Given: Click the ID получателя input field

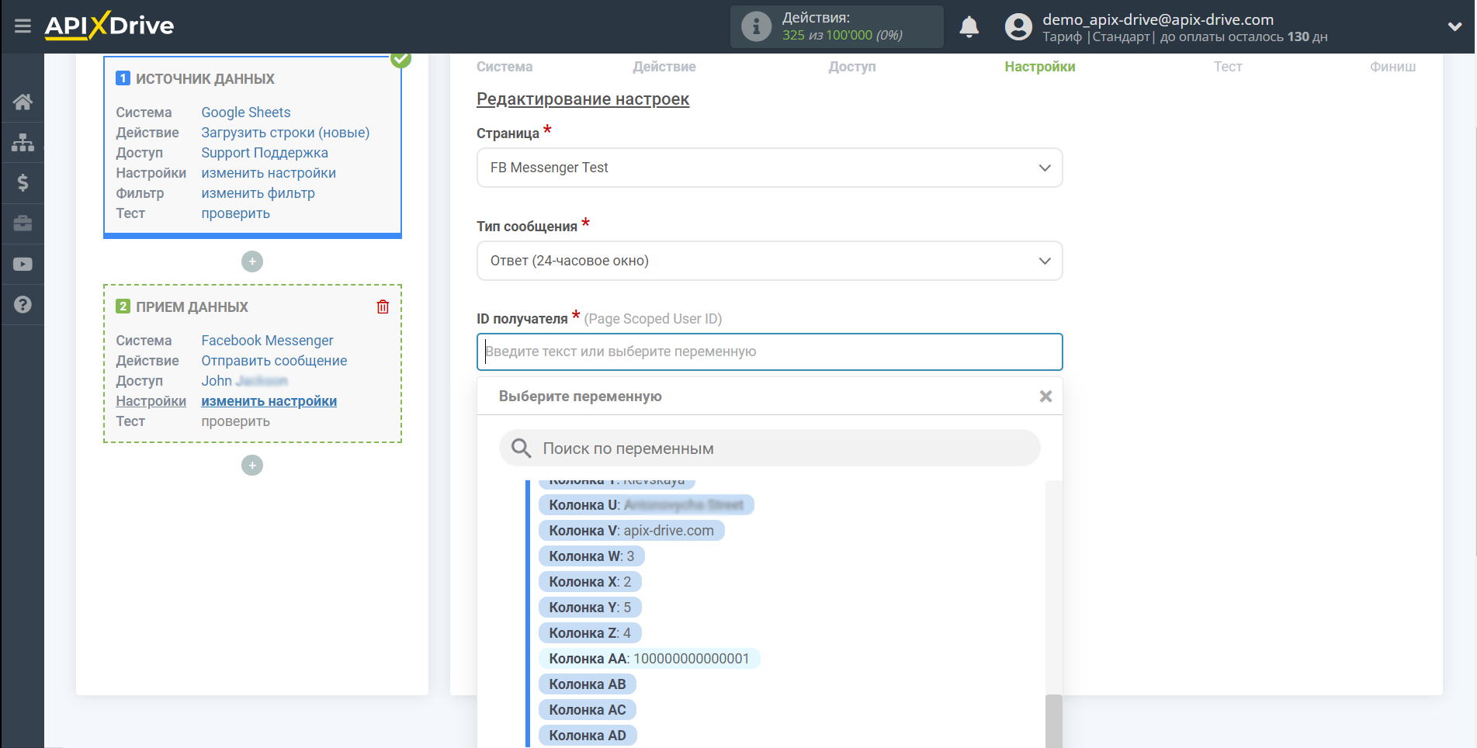Looking at the screenshot, I should point(769,351).
